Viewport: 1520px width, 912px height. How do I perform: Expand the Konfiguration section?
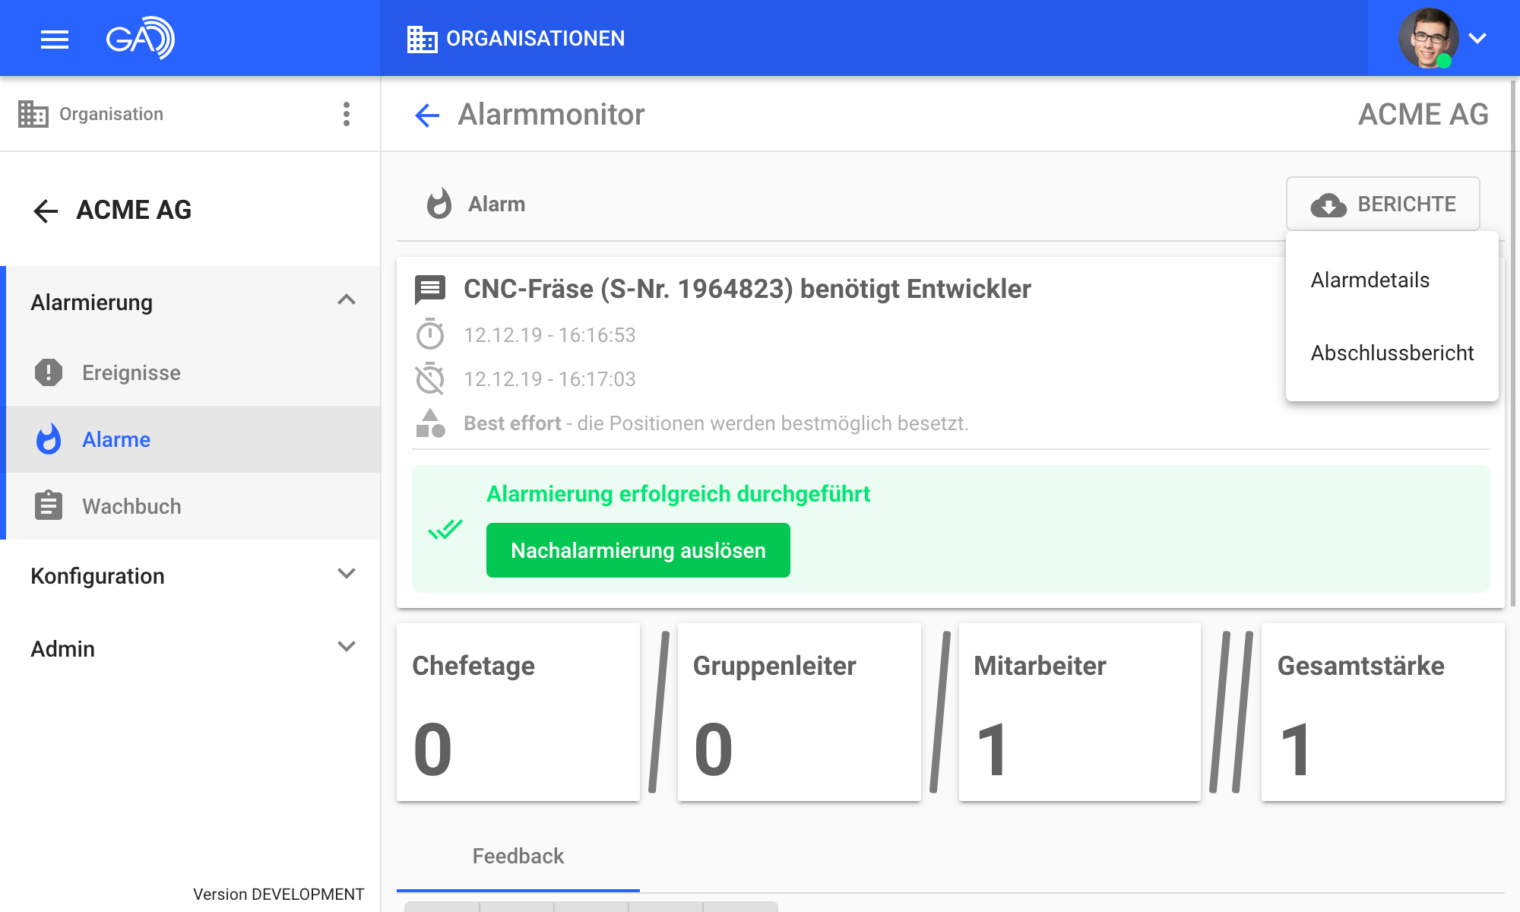point(347,574)
